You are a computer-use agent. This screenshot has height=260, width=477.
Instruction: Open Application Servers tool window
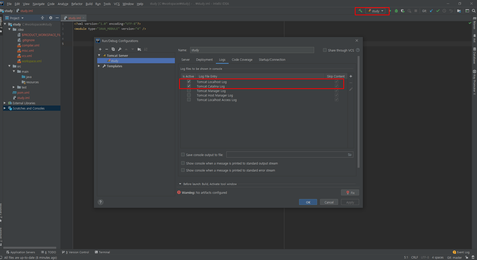point(21,252)
